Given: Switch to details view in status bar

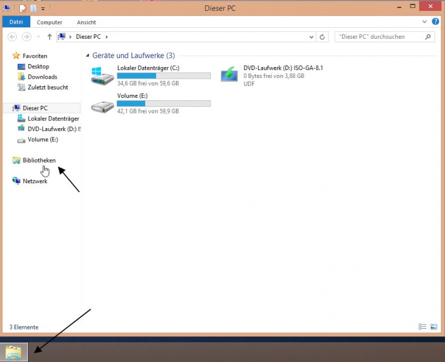Looking at the screenshot, I should coord(422,327).
